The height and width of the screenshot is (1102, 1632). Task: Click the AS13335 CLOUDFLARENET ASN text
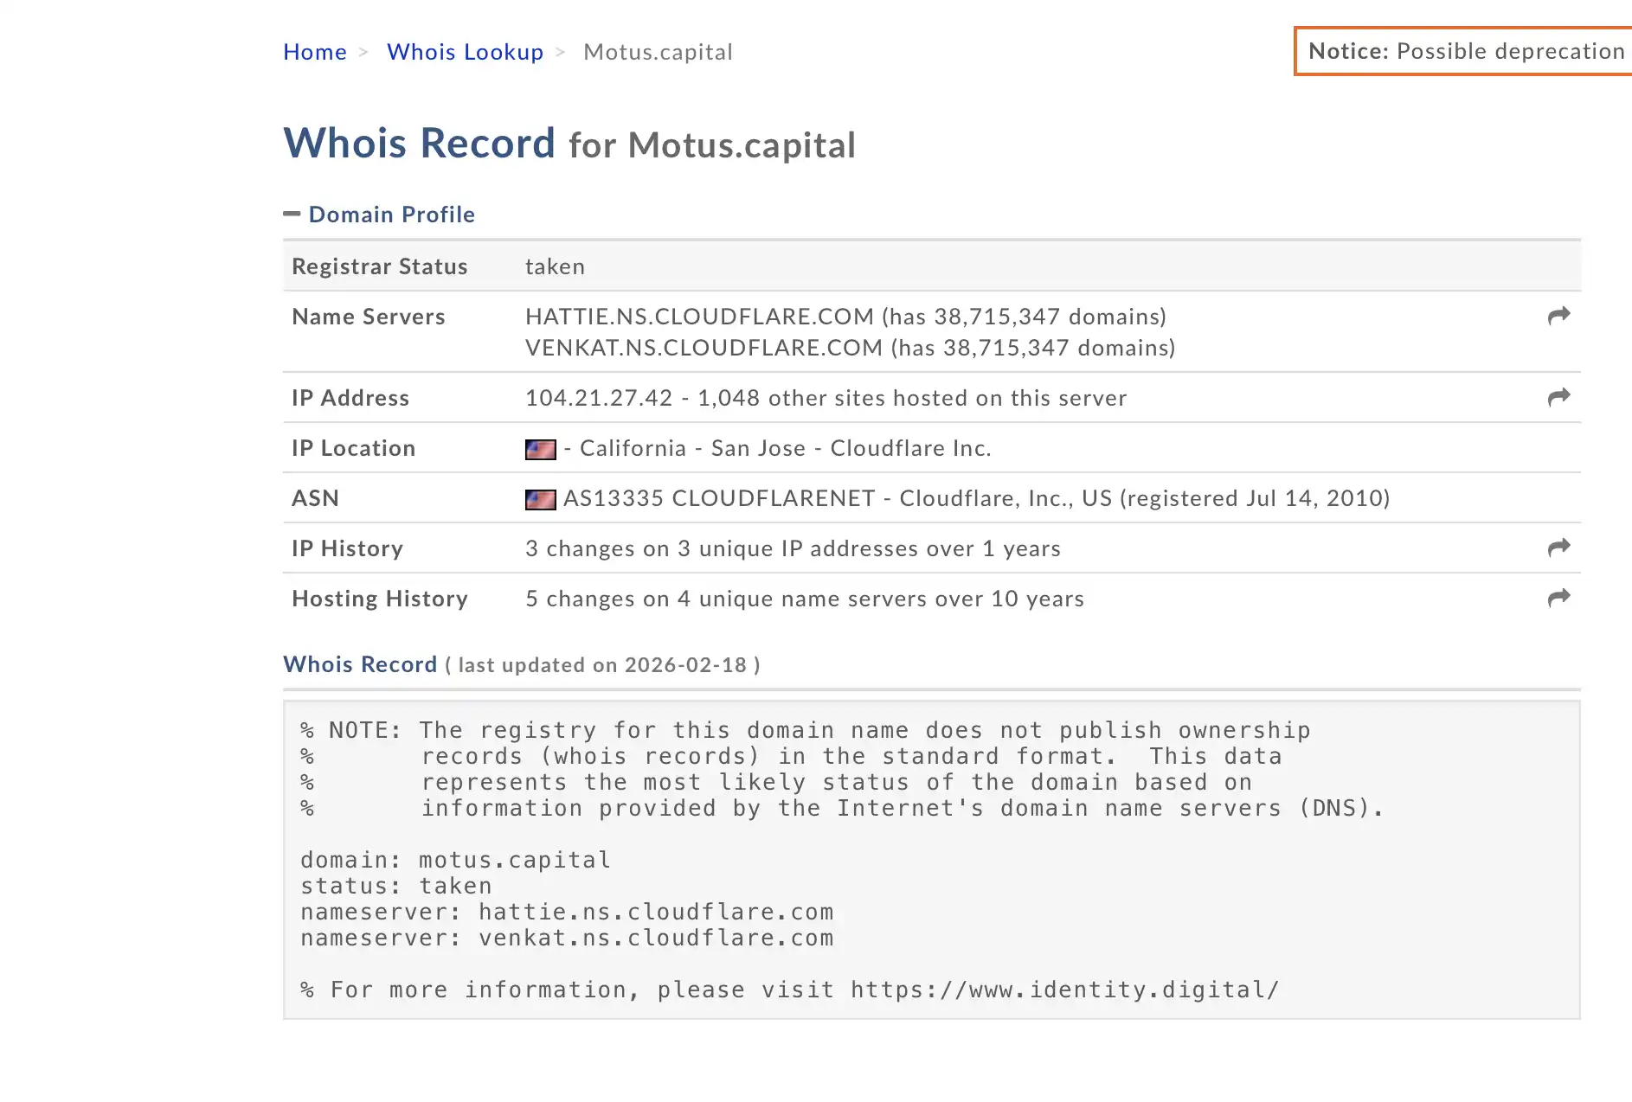pos(718,498)
